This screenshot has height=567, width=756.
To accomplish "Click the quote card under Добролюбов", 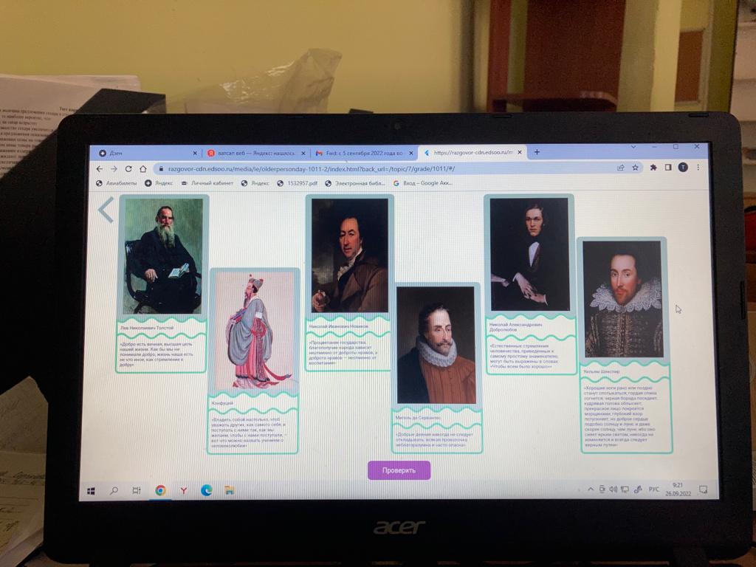I will tap(532, 356).
